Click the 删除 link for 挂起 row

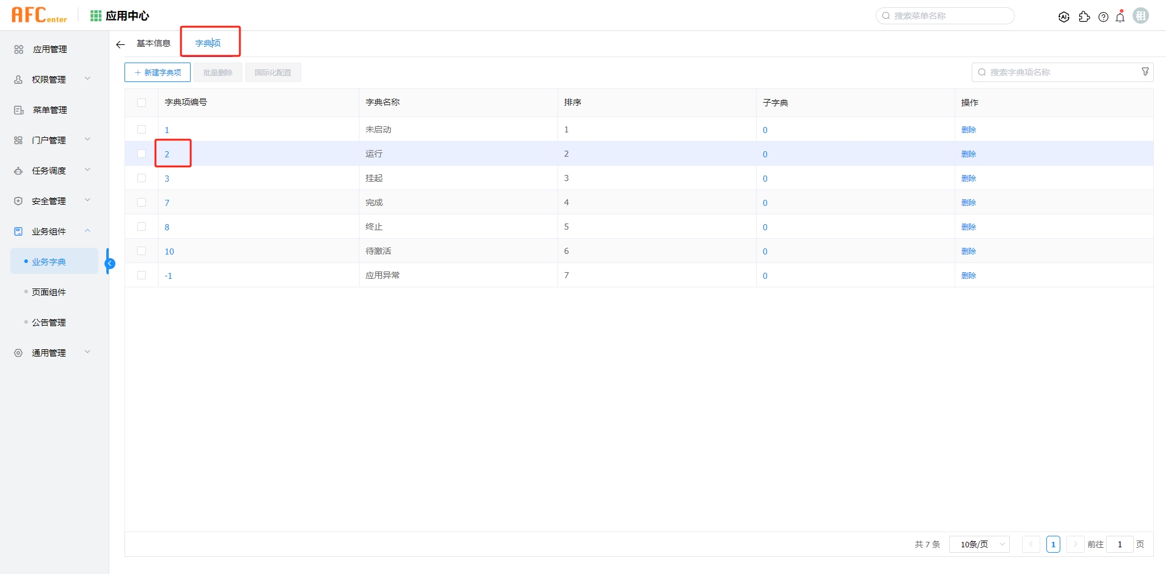pos(969,178)
